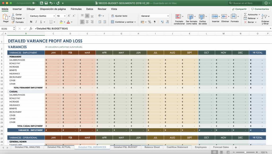
Task: Click the zoom slider handle
Action: 245,152
